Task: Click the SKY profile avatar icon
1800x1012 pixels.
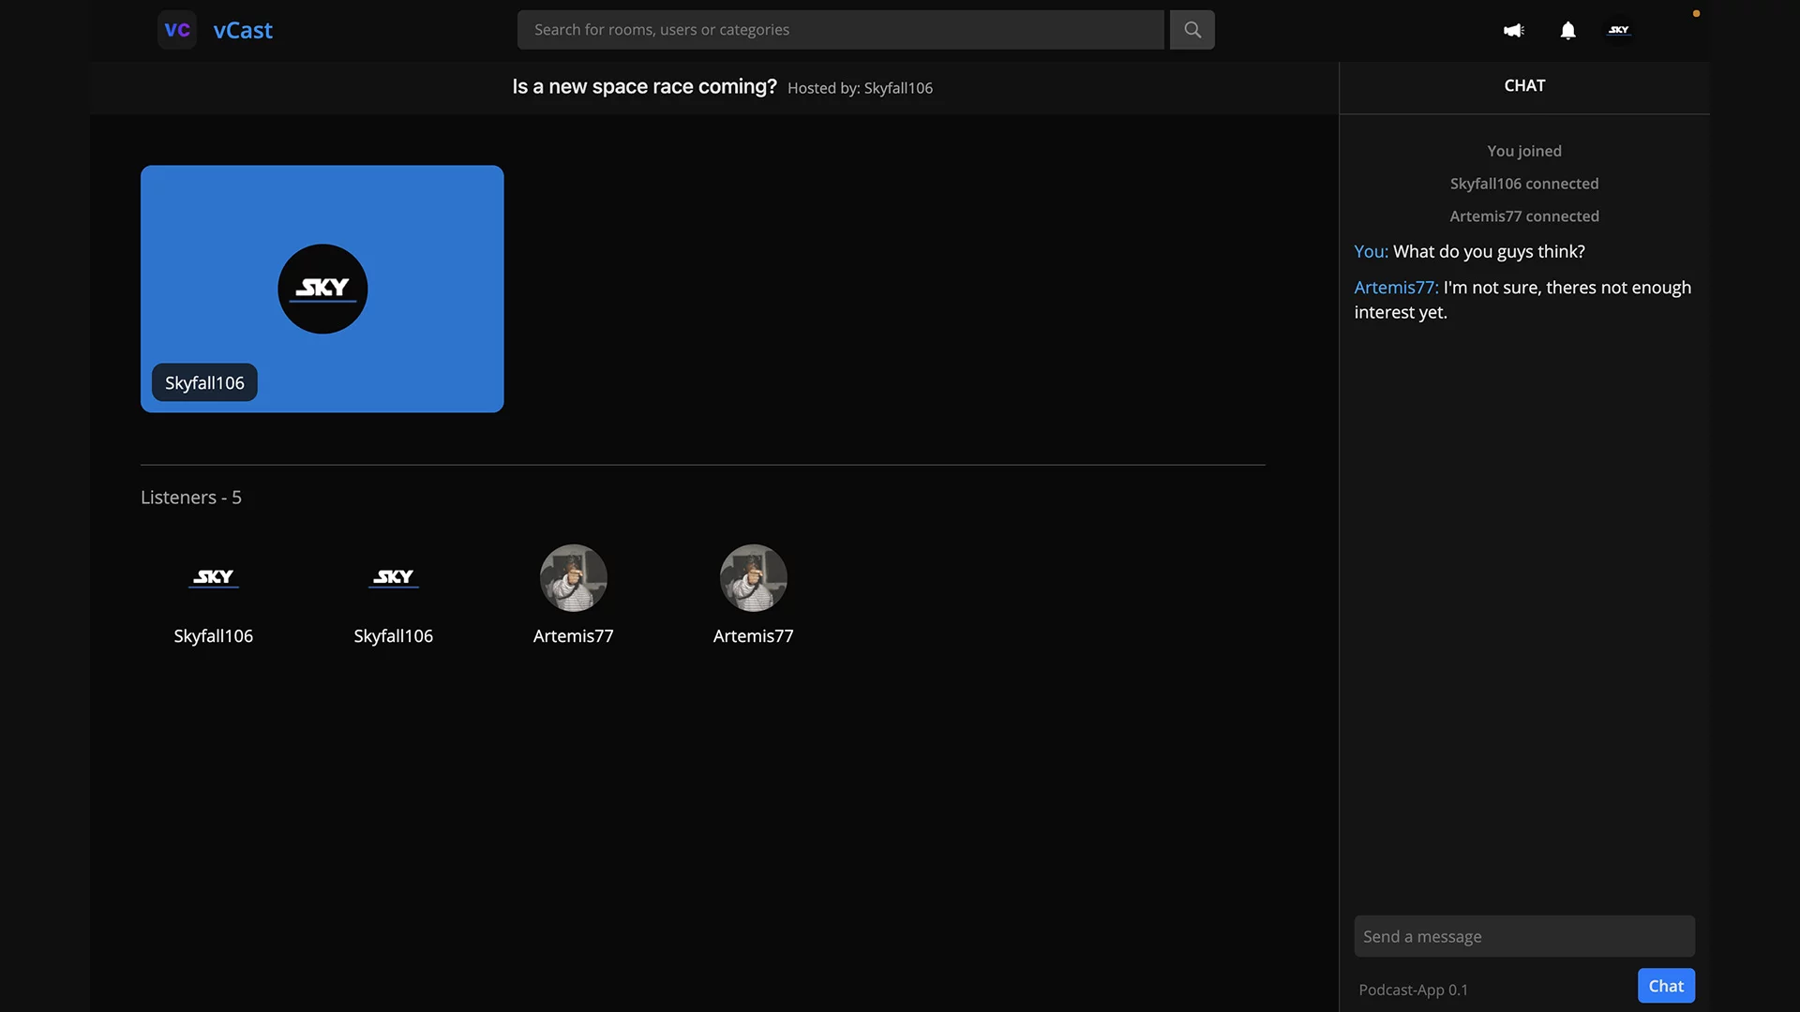Action: click(x=1618, y=28)
